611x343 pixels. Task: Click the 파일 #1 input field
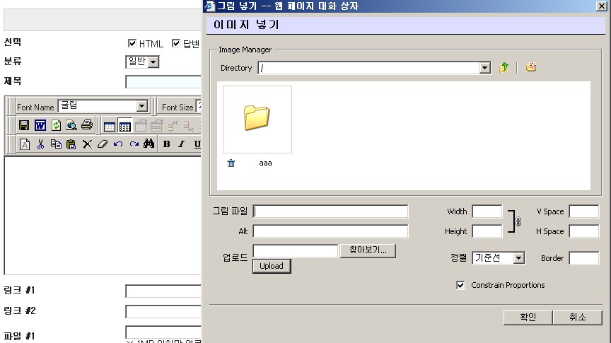coord(163,332)
